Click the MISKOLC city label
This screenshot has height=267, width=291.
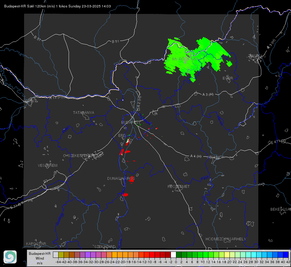(x=258, y=56)
